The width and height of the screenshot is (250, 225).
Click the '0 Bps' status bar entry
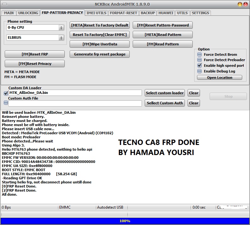6,207
